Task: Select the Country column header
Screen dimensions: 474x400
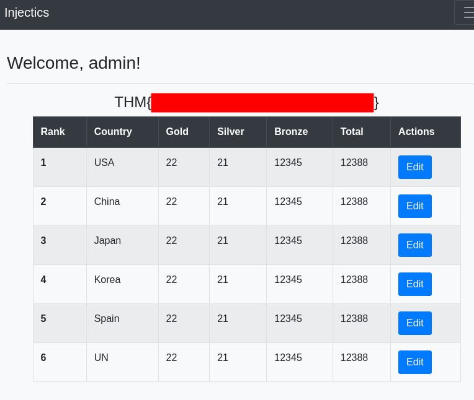Action: (x=113, y=132)
